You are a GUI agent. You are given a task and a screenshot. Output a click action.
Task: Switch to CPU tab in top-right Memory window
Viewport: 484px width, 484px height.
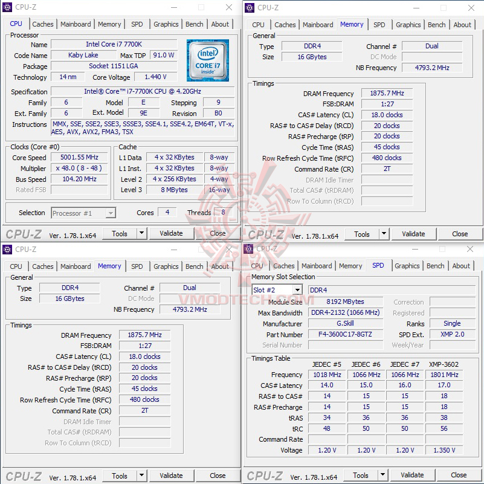258,25
